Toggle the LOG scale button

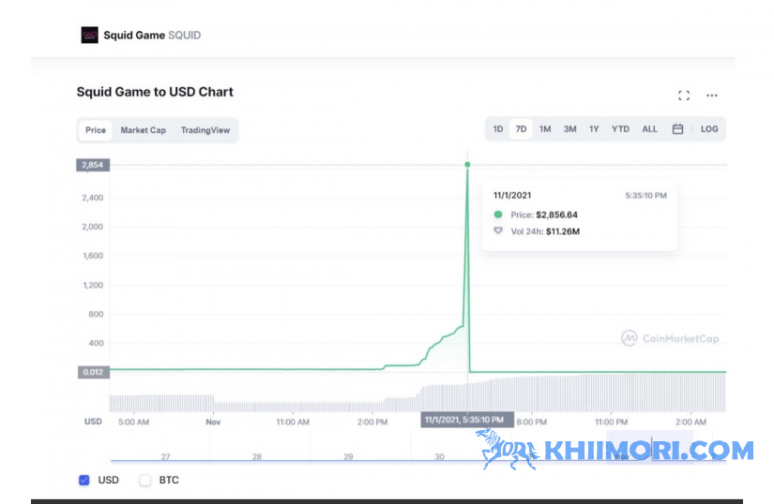[709, 129]
